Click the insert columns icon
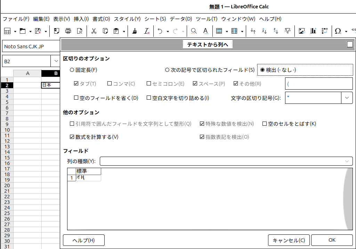The image size is (356, 249). pyautogui.click(x=234, y=31)
